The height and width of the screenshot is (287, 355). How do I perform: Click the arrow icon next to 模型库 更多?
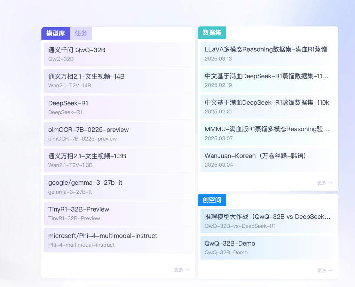[x=187, y=270]
